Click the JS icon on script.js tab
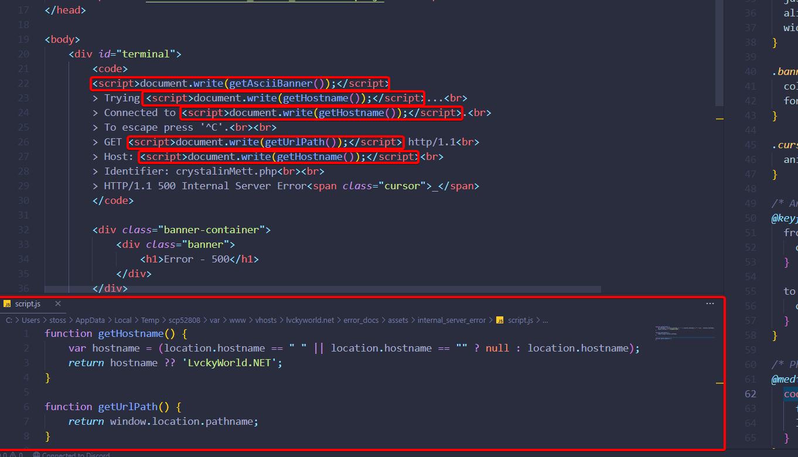Screen dimensions: 798x457 pos(8,303)
